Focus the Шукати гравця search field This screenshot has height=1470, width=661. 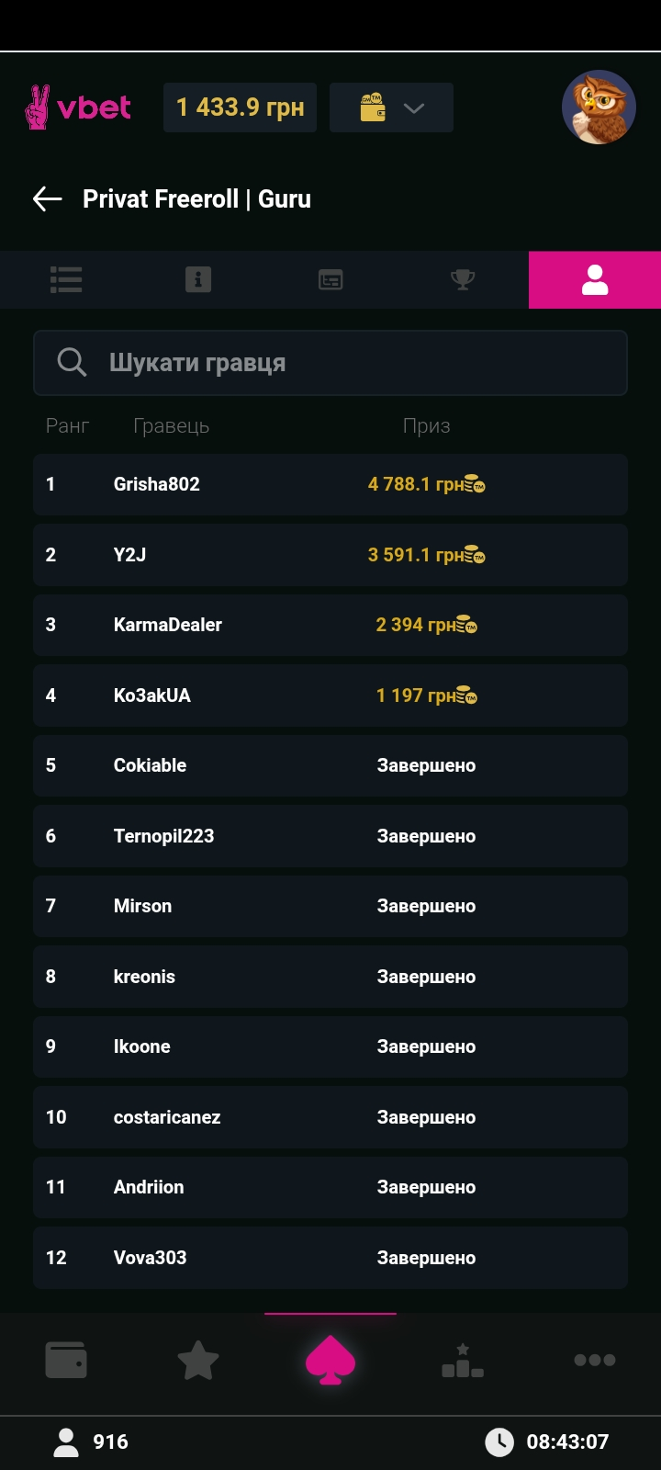point(349,363)
